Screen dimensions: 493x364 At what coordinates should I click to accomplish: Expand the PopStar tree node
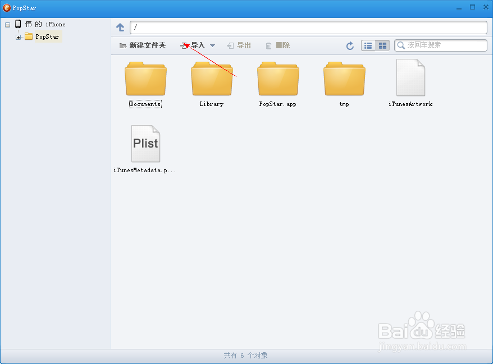[18, 37]
